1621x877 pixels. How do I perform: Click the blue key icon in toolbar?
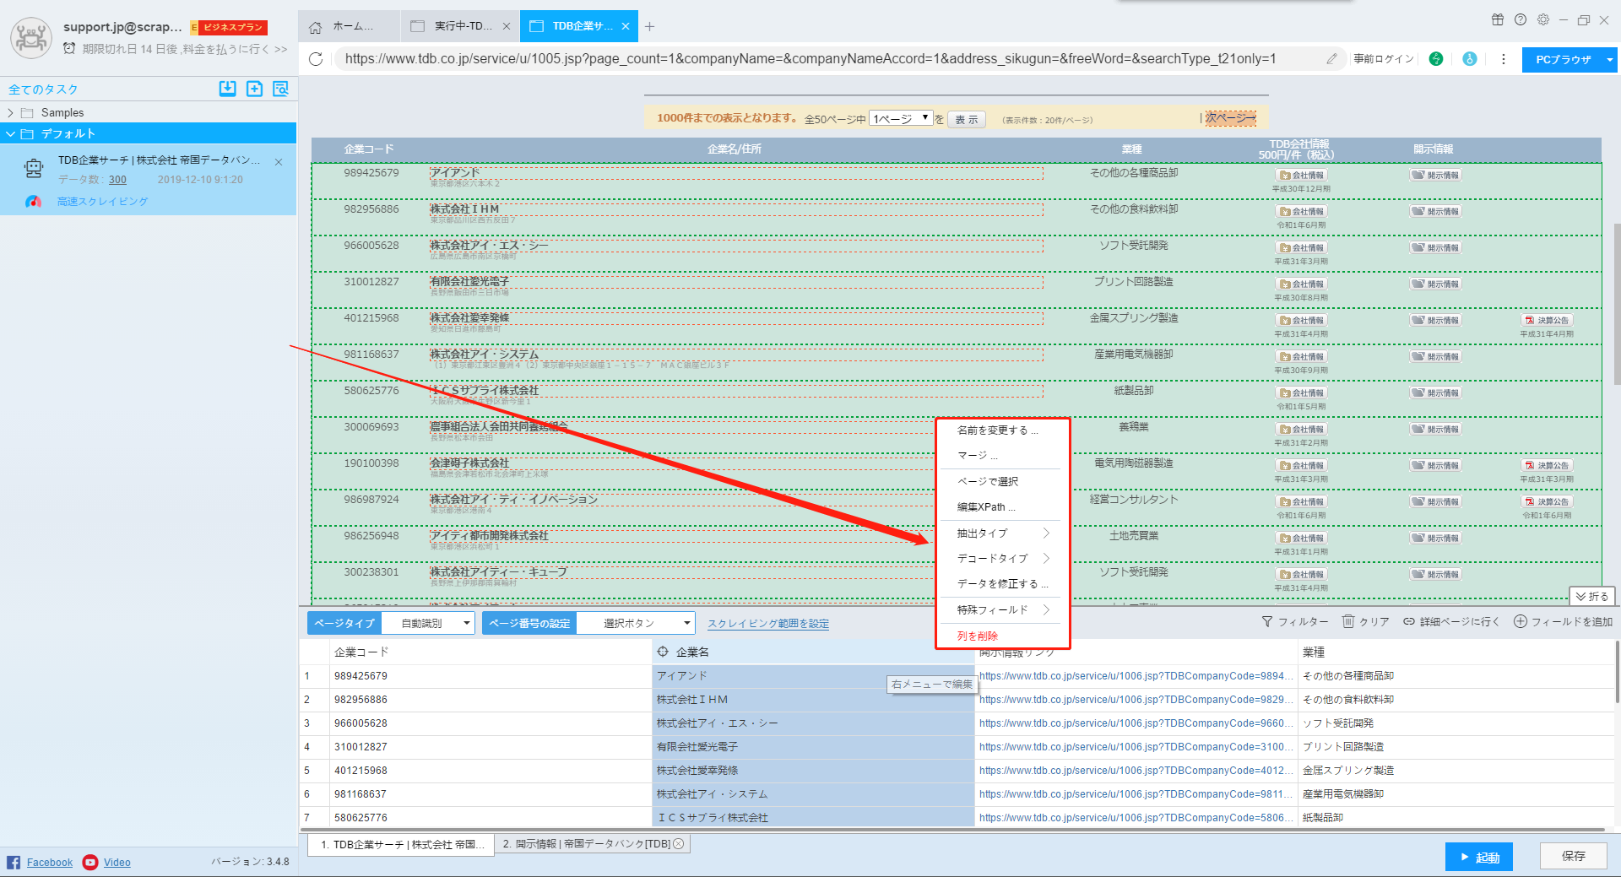pyautogui.click(x=1469, y=59)
